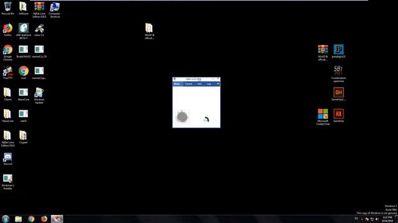Screen dimensions: 398x223
Task: Launch Google Chrome from its desktop shortcut
Action: 7,53
